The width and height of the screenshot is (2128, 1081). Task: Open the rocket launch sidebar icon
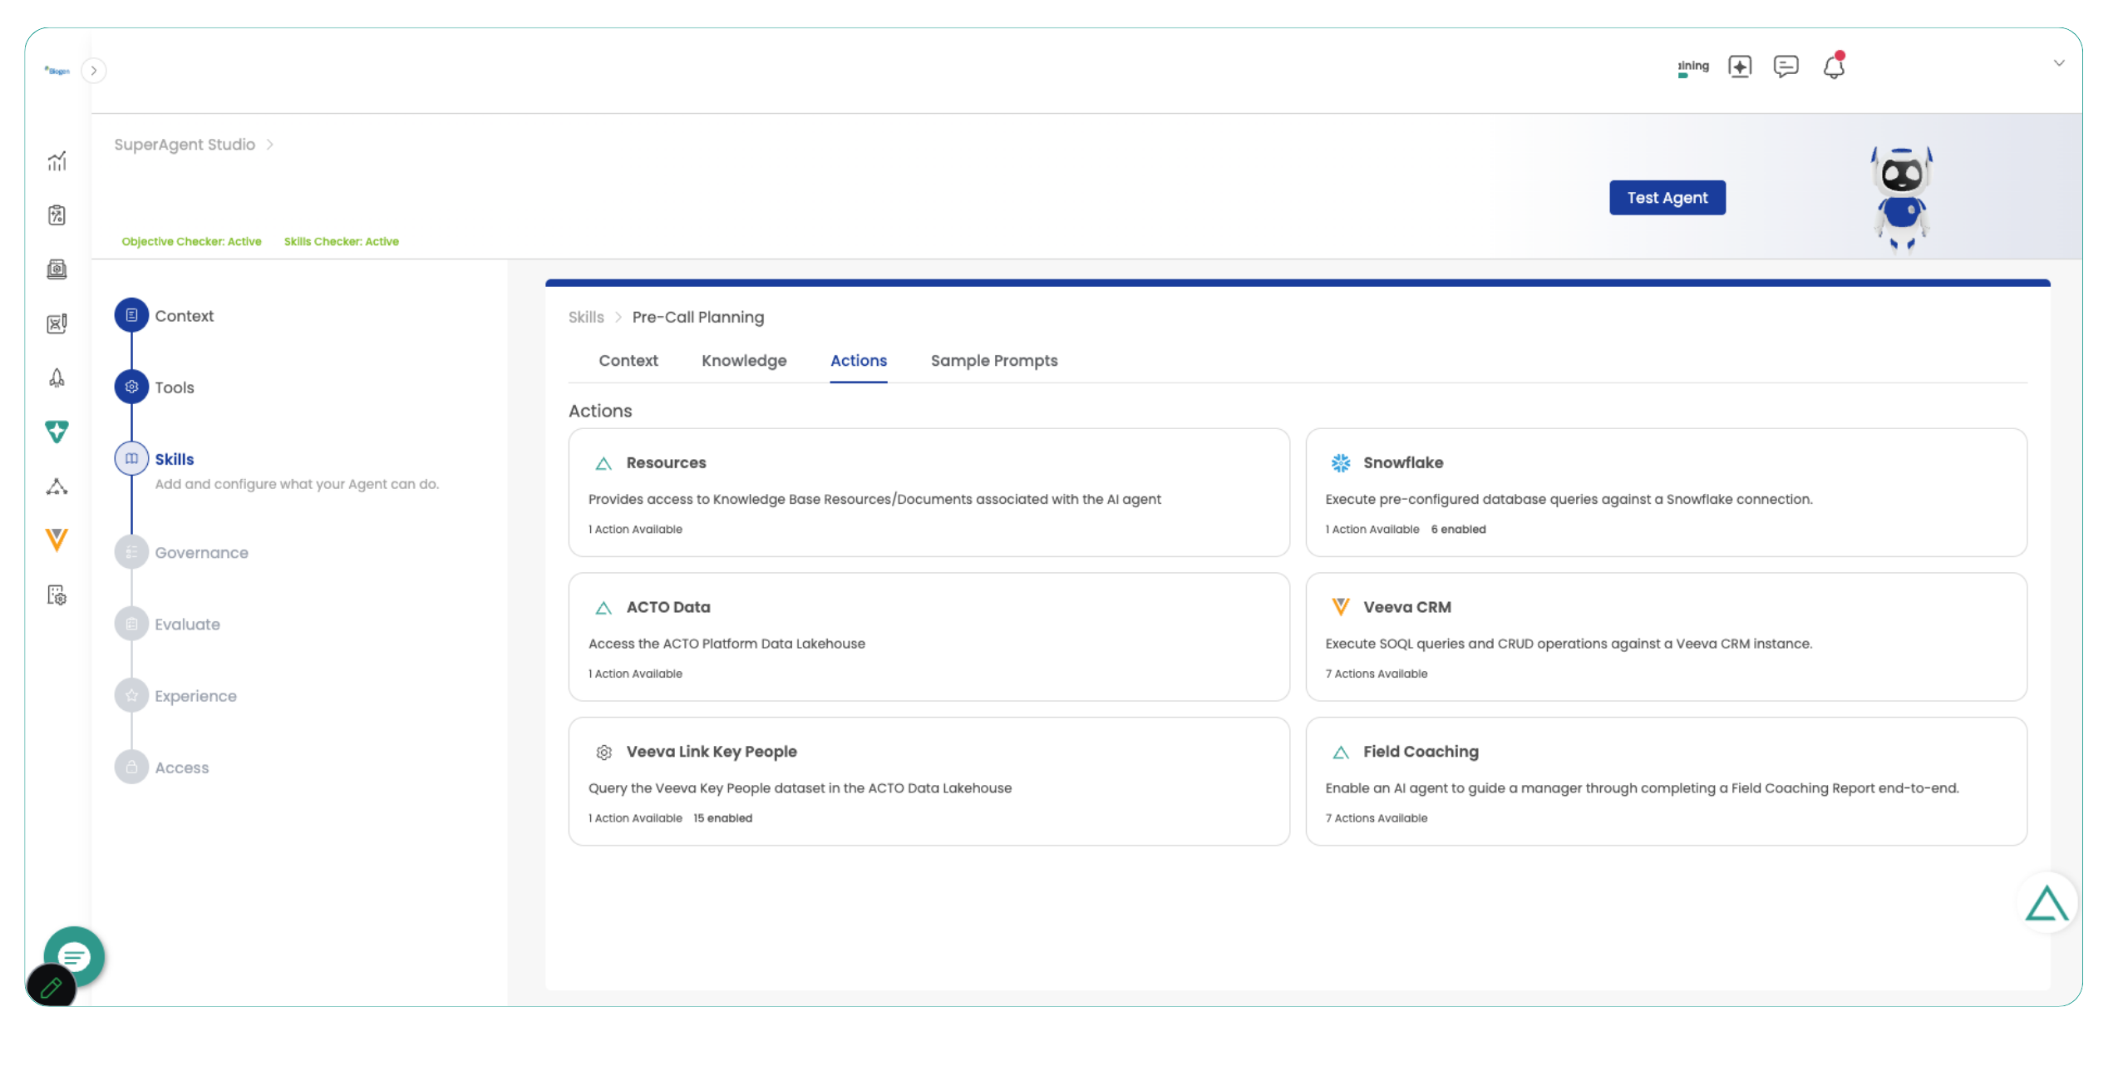pos(57,378)
